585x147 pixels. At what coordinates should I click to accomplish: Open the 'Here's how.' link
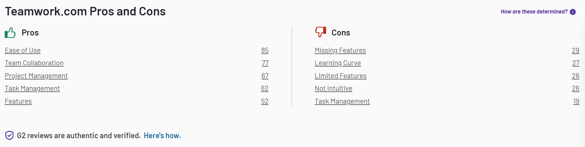point(162,136)
